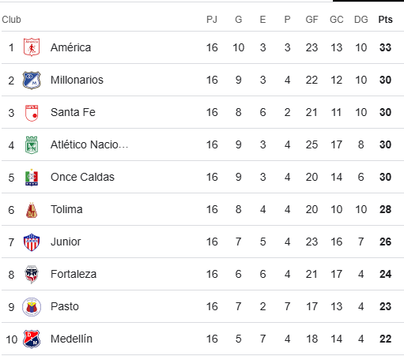Click the América club crest icon
404x356 pixels.
tap(32, 47)
